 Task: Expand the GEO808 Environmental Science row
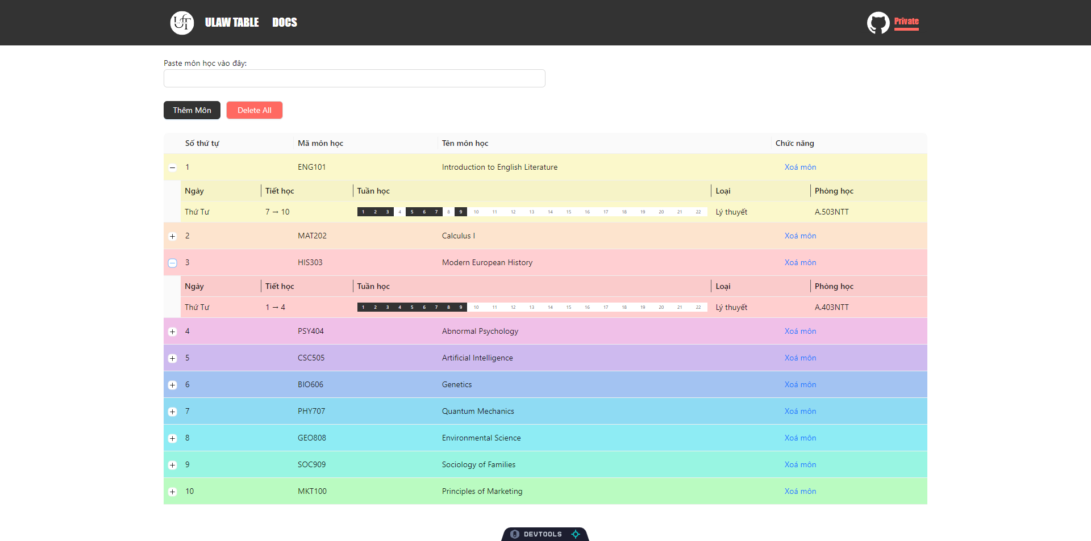173,438
